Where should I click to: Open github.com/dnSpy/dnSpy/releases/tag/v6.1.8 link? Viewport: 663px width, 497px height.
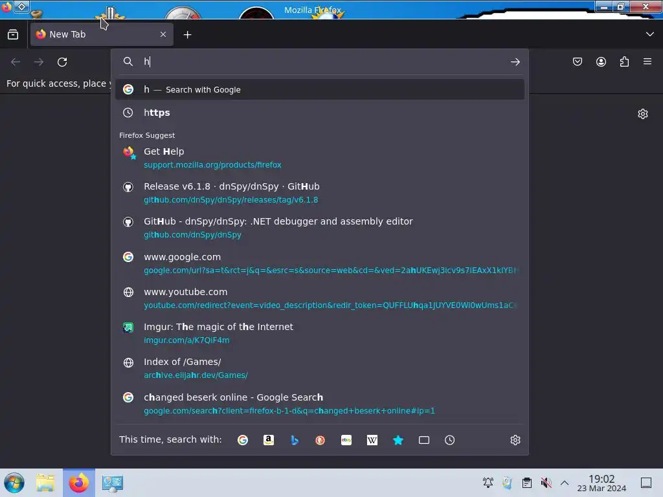[x=231, y=200]
